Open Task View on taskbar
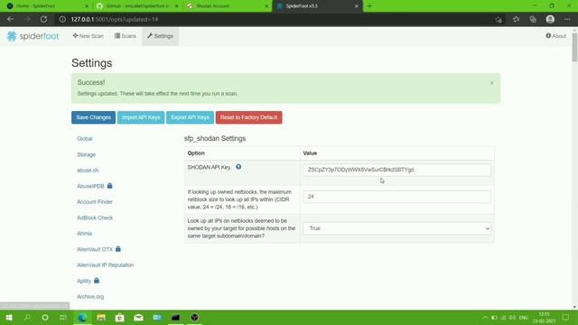The height and width of the screenshot is (325, 578). [x=63, y=317]
